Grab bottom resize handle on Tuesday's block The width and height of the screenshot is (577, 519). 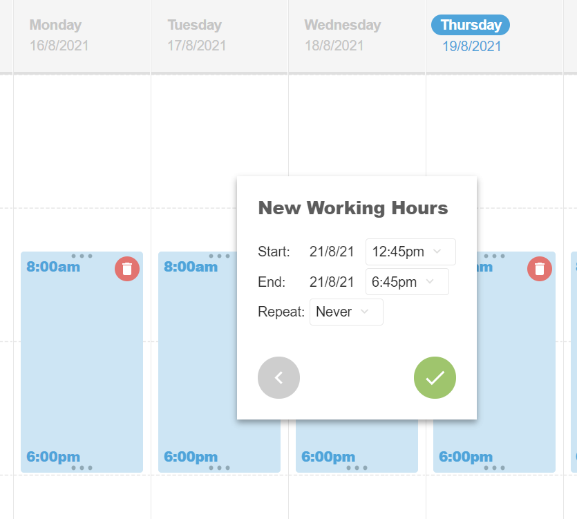tap(219, 468)
